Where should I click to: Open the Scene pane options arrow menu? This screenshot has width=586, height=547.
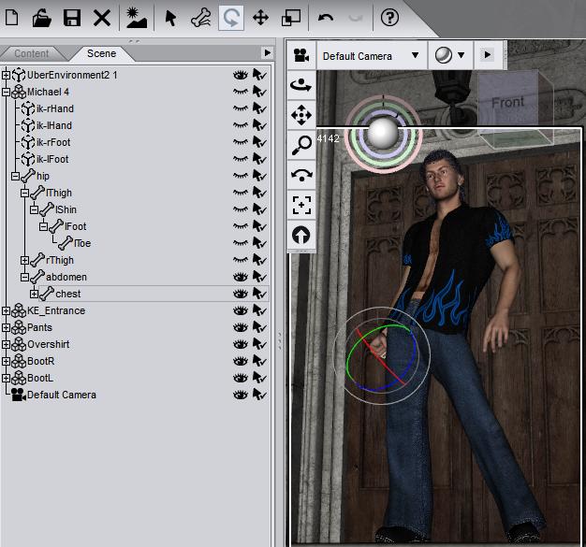267,52
